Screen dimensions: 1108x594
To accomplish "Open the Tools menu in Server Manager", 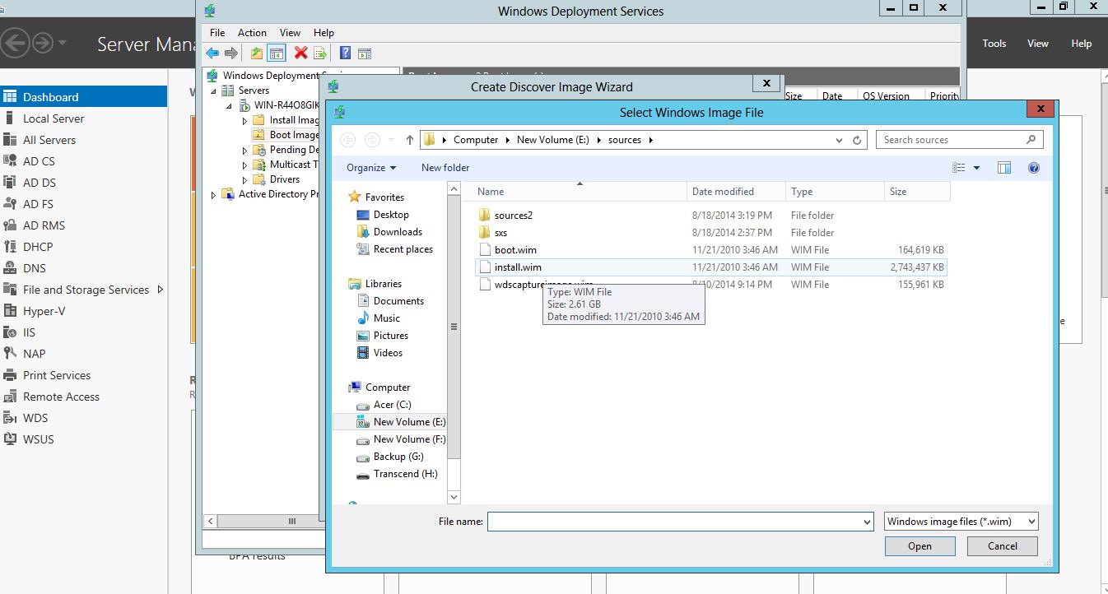I will point(994,44).
